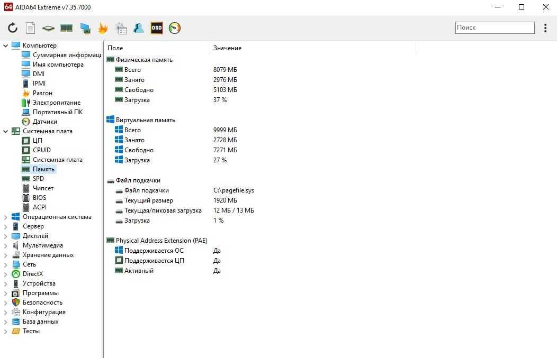Collapse the Системная плата tree node
The image size is (557, 358).
click(x=6, y=131)
